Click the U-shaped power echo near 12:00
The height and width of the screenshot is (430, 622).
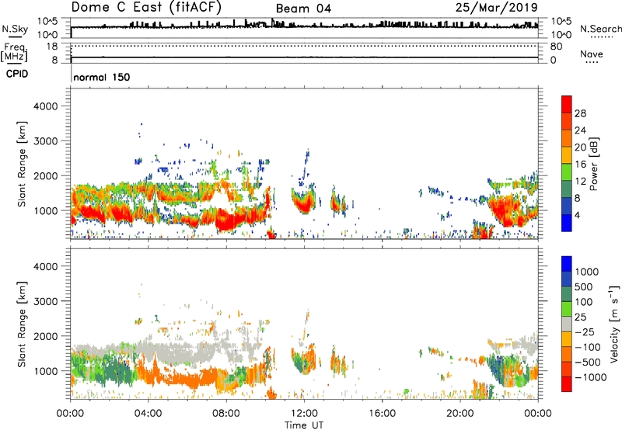coord(303,200)
